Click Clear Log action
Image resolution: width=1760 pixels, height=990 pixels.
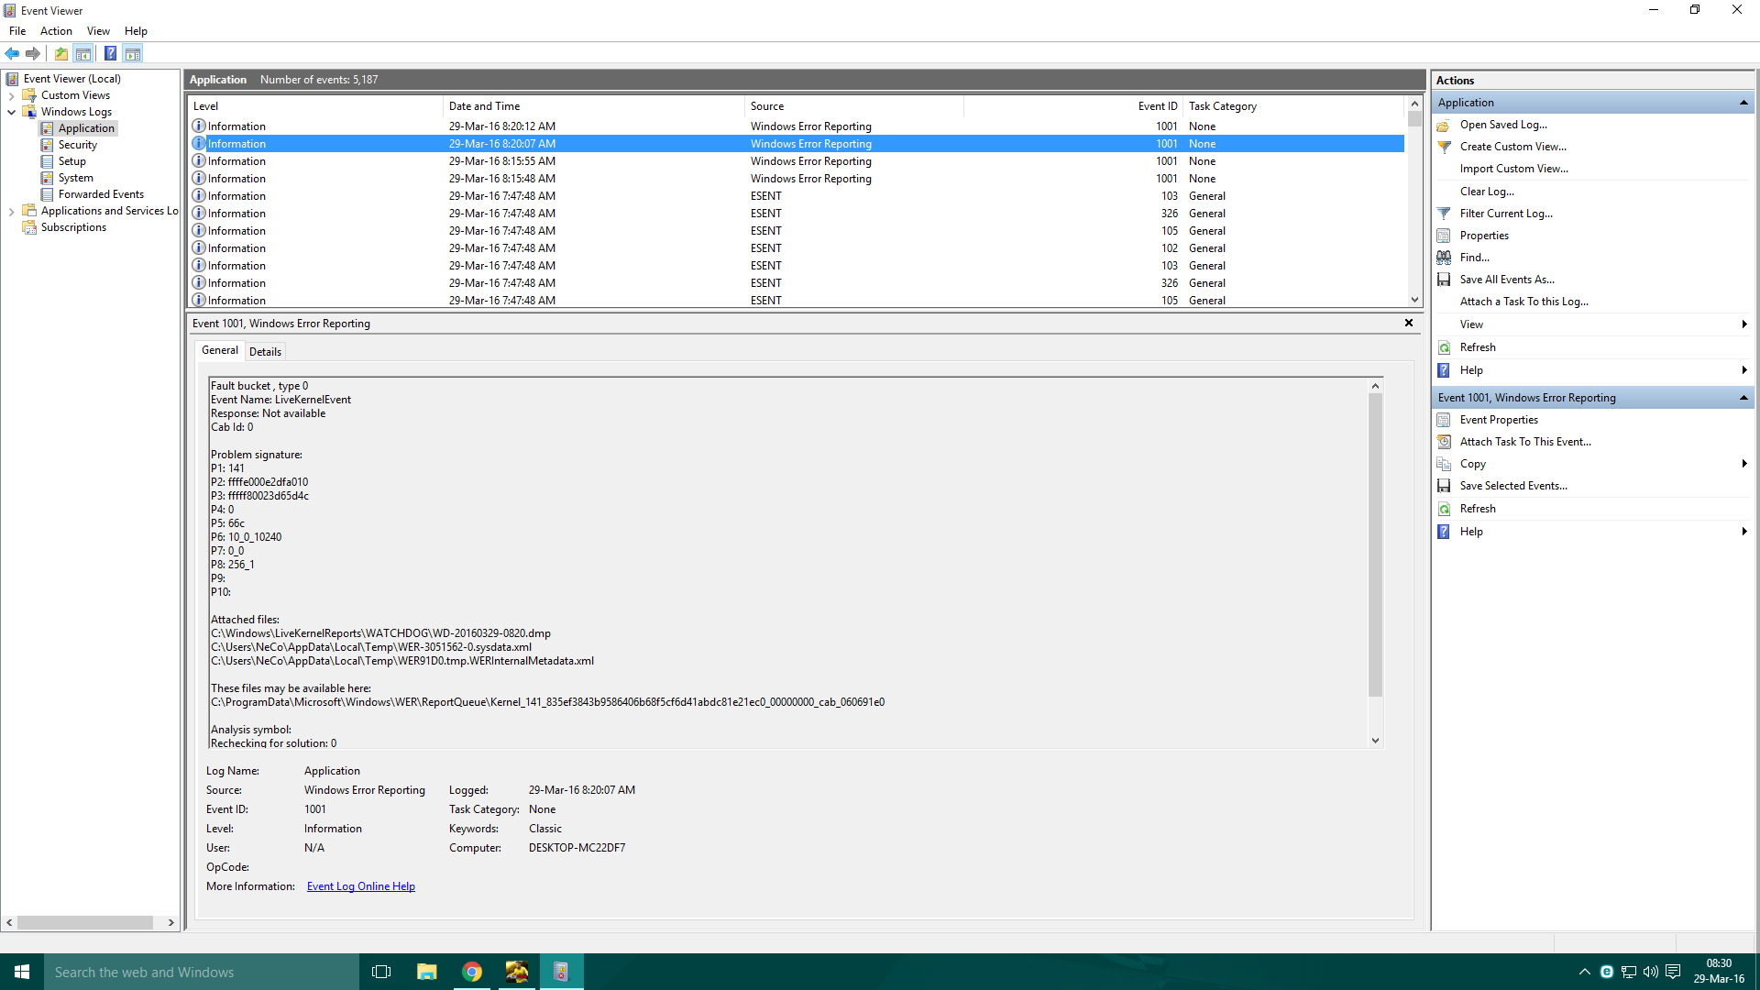(x=1487, y=192)
